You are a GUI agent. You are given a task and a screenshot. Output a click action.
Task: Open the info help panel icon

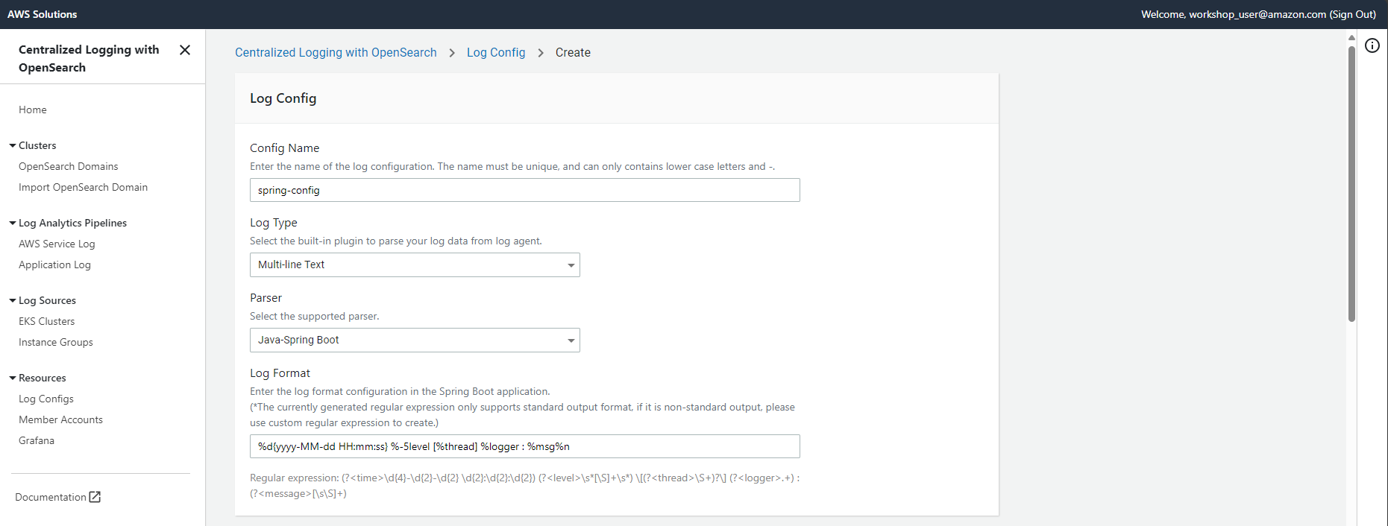[1372, 46]
